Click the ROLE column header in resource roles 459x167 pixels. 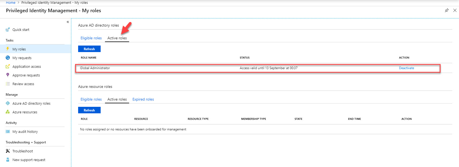pos(84,119)
